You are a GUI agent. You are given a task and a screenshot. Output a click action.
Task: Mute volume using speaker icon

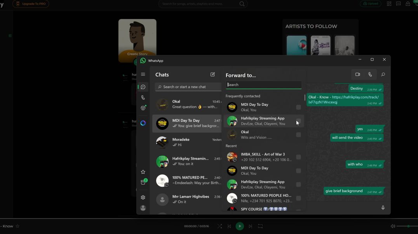coord(393,226)
